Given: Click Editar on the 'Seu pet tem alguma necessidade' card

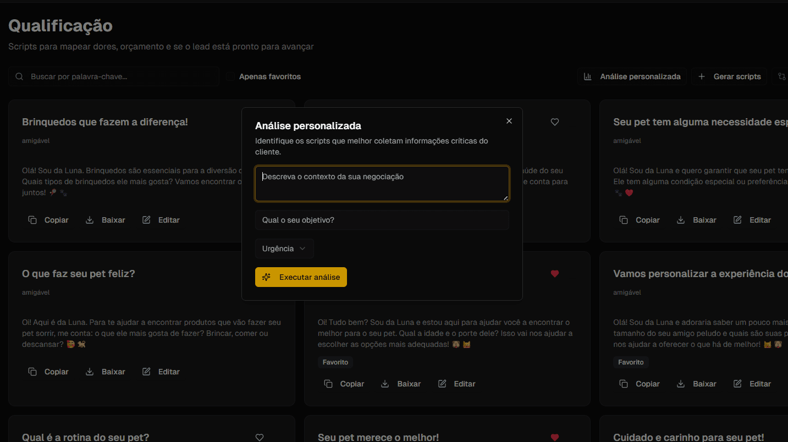Looking at the screenshot, I should click(x=752, y=220).
